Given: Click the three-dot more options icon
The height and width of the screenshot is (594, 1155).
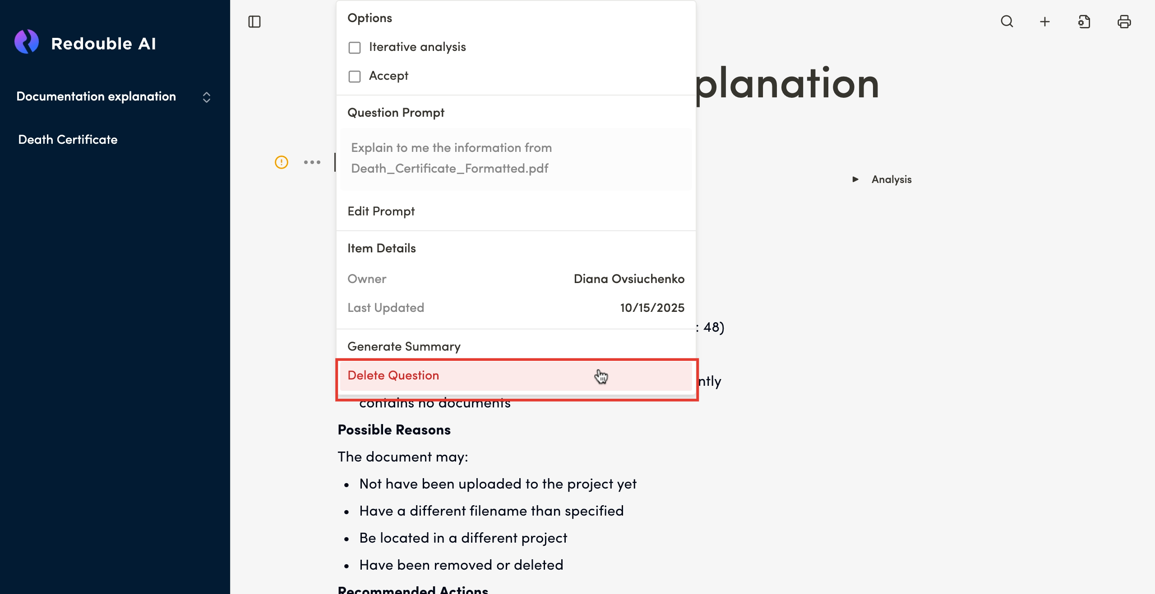Looking at the screenshot, I should point(312,162).
